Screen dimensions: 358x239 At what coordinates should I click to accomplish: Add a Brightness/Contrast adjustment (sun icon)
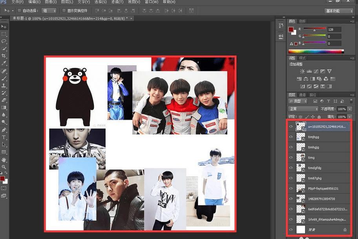point(302,71)
